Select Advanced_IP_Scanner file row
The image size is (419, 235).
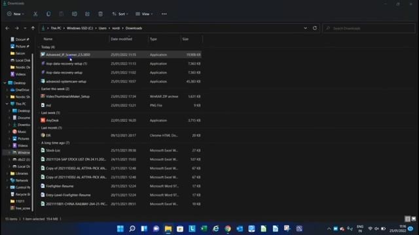tap(120, 55)
